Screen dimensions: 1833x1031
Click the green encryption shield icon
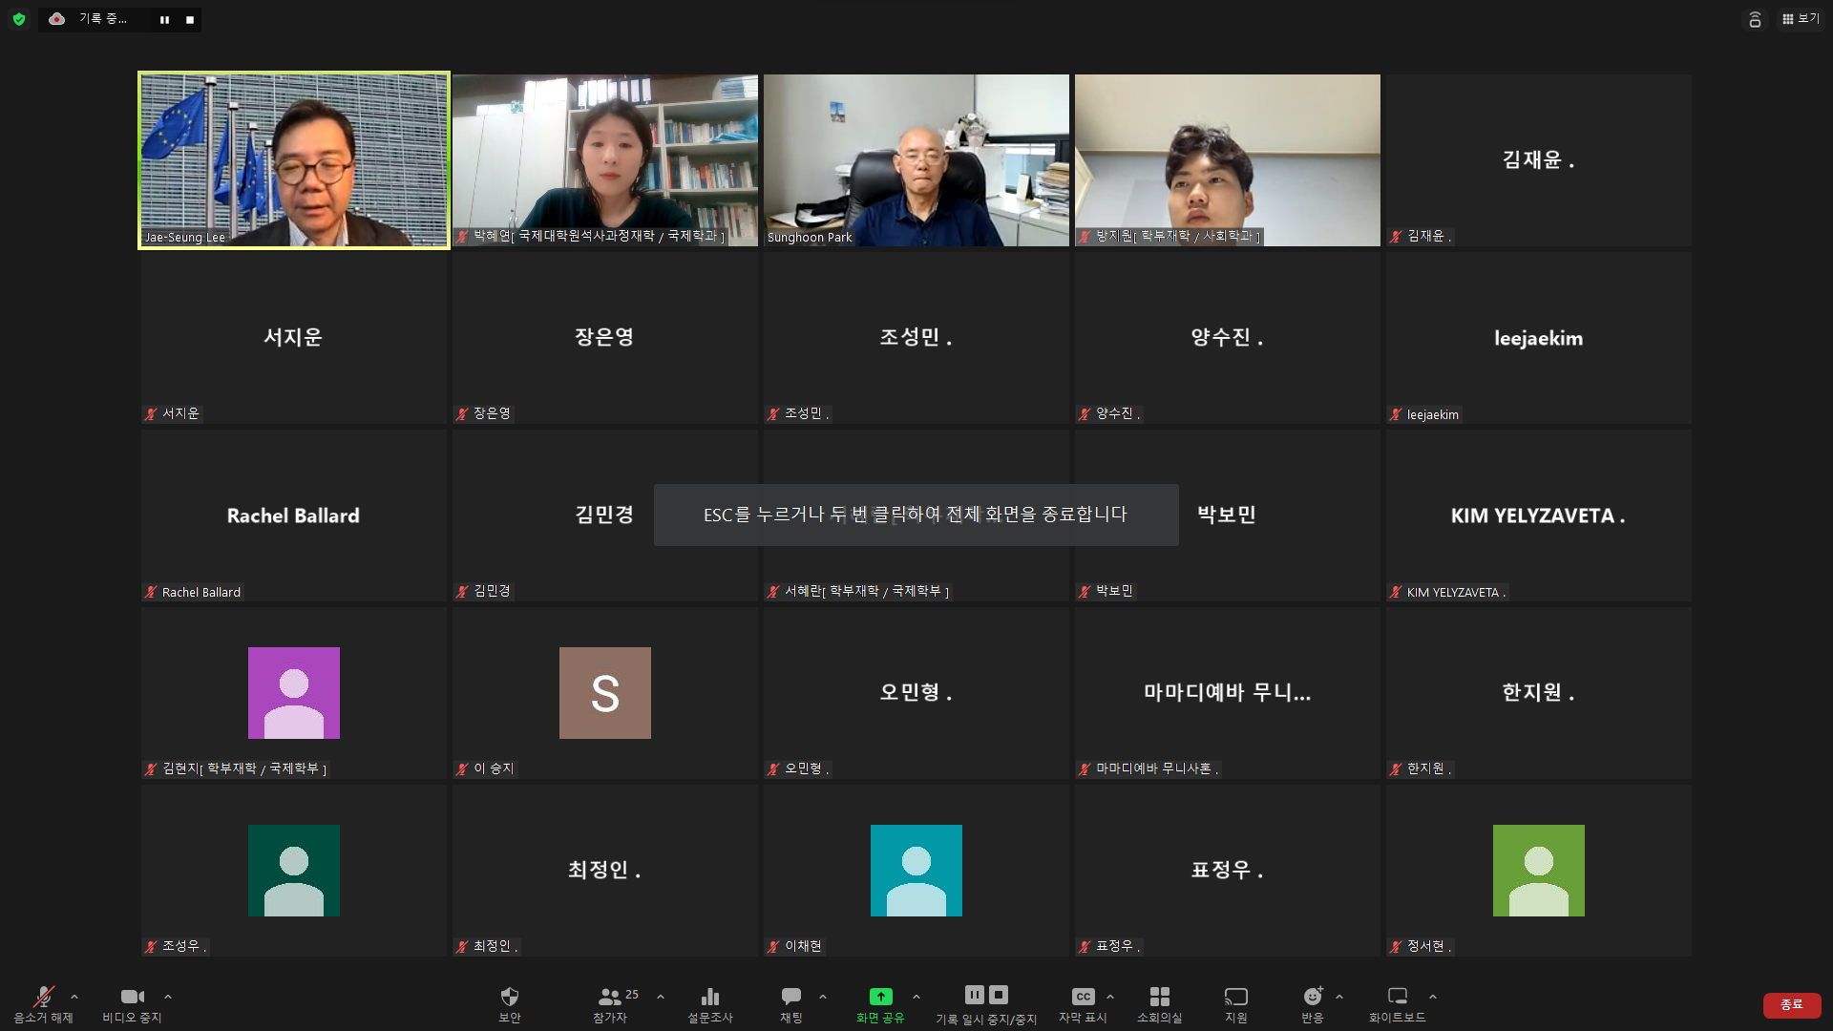click(x=19, y=19)
